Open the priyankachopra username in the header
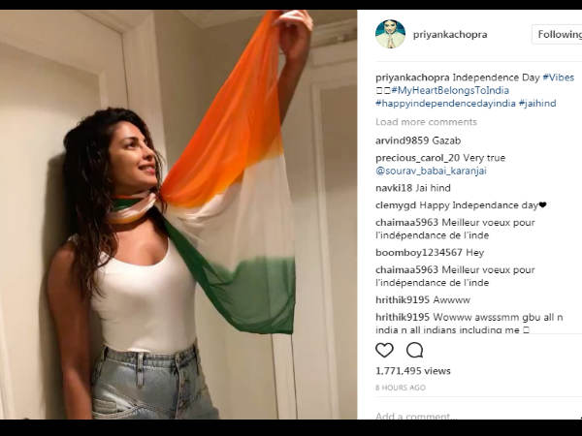 [x=450, y=35]
